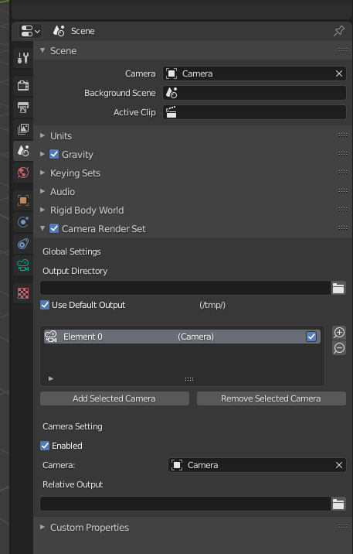Open the Object properties tab
The image size is (353, 554).
click(23, 200)
